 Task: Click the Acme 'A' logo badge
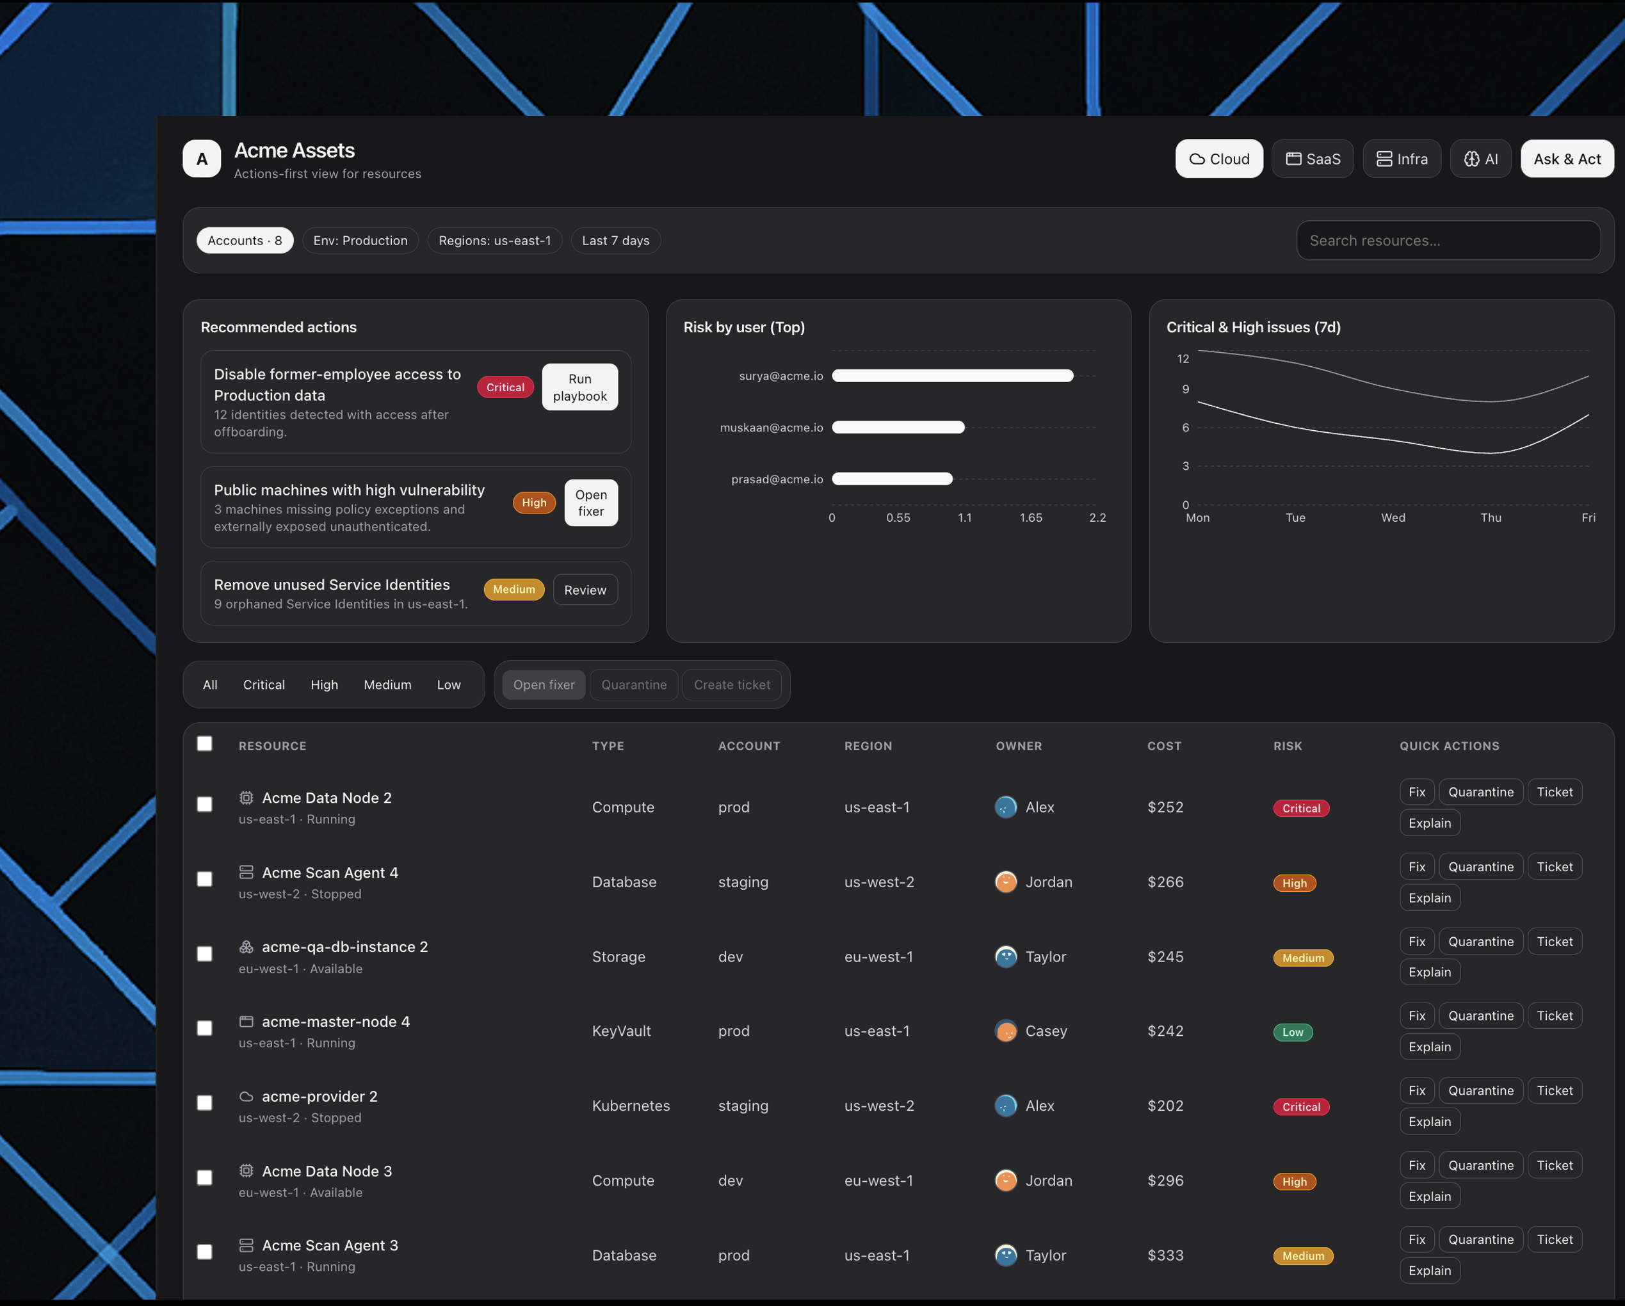point(202,159)
